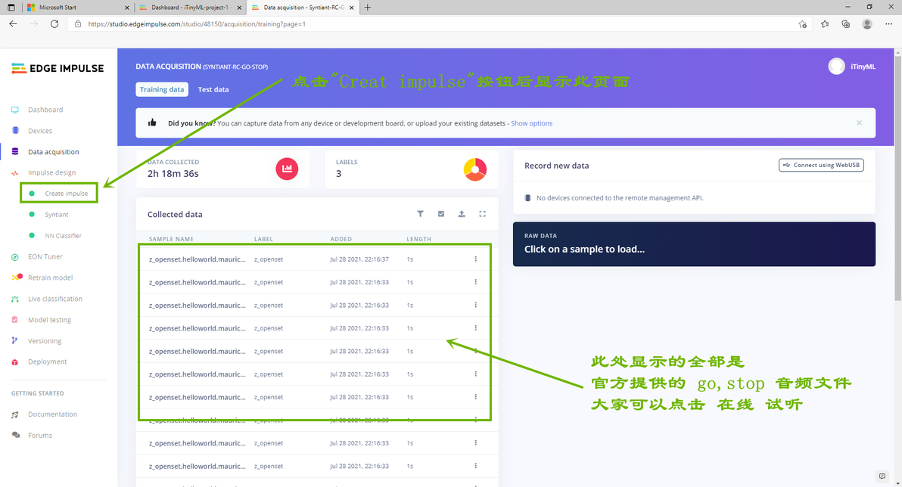Open Live classification page
902x487 pixels.
click(55, 299)
